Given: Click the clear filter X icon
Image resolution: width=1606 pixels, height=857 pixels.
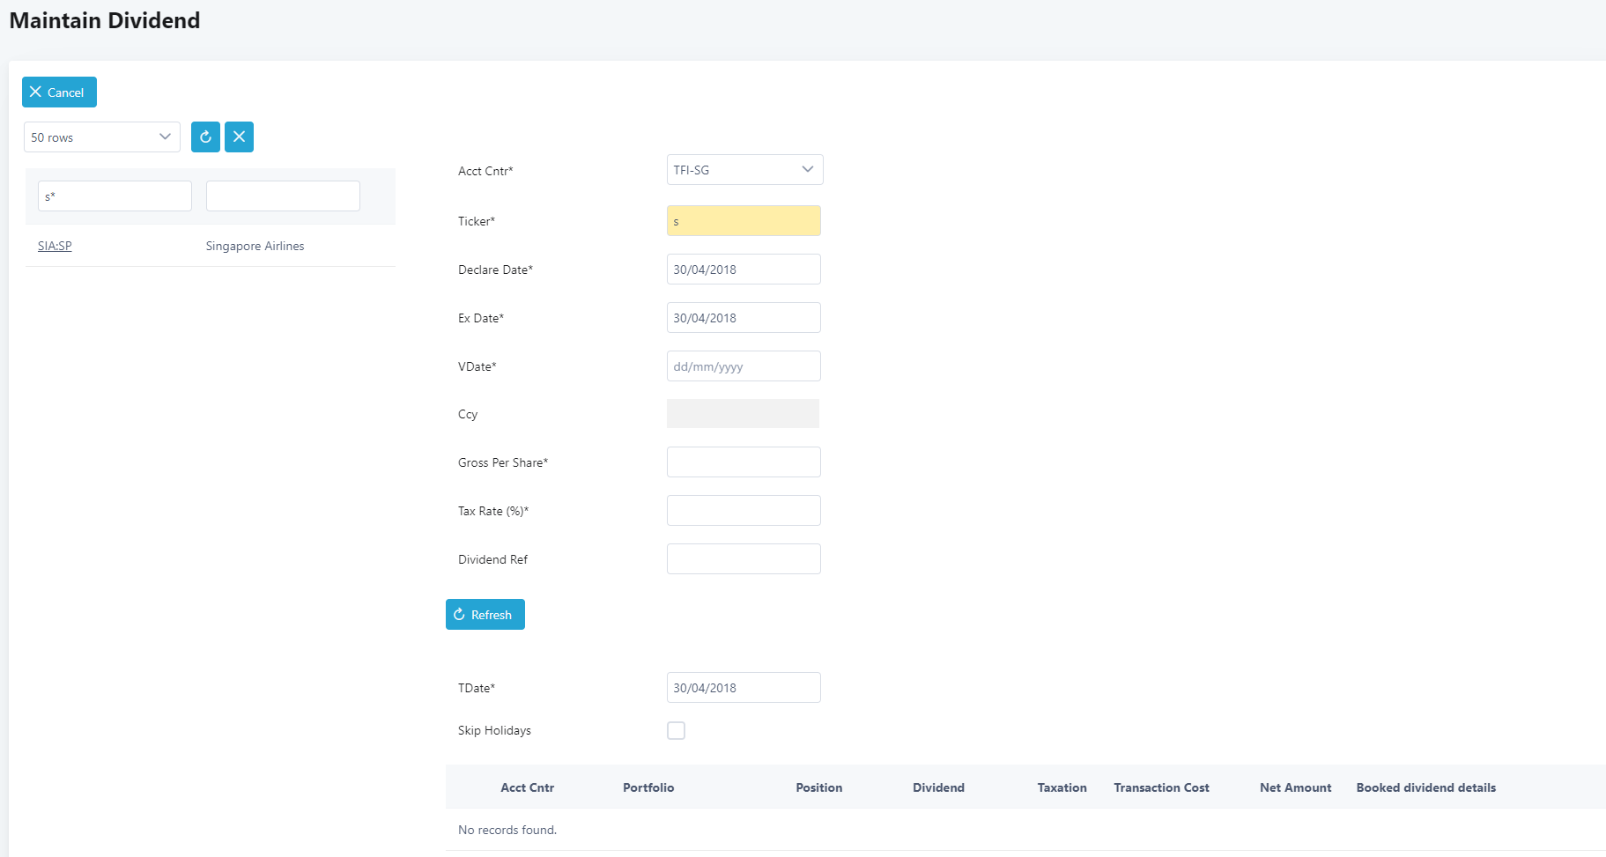Looking at the screenshot, I should click(x=239, y=137).
